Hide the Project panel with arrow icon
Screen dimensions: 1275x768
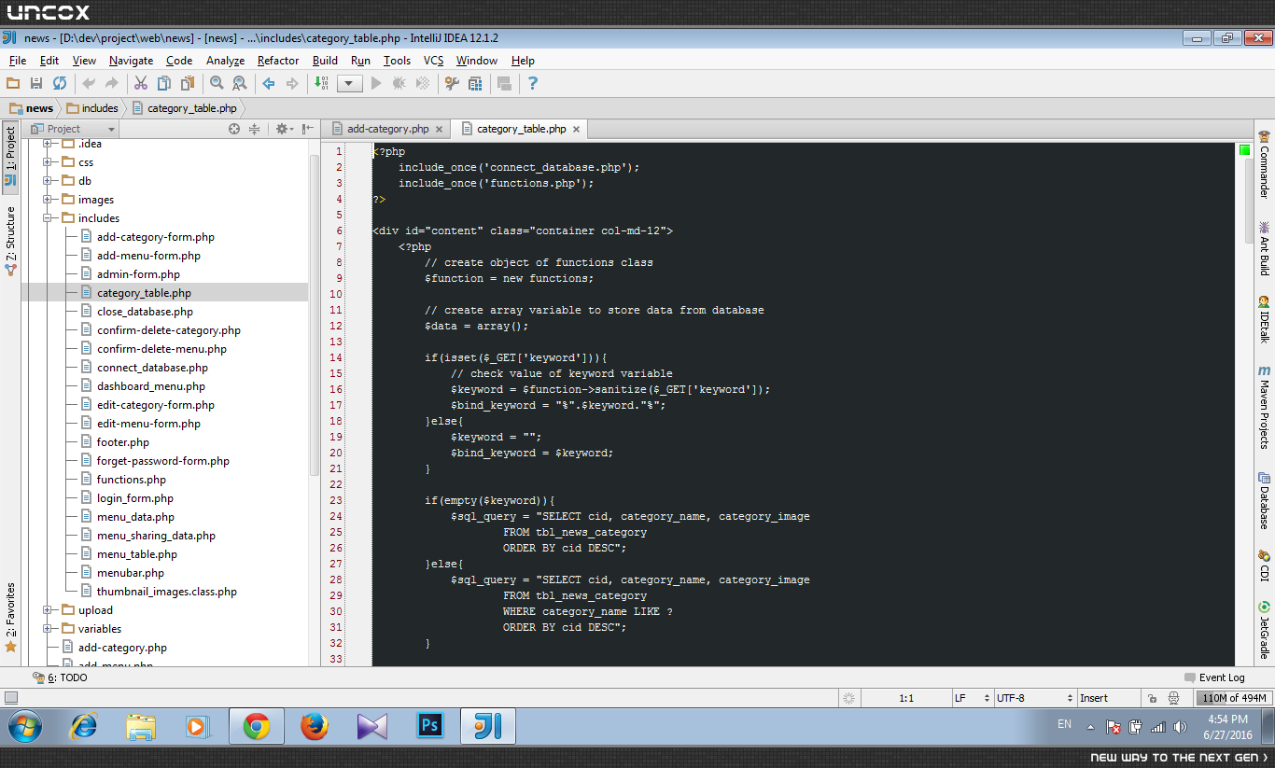coord(307,129)
